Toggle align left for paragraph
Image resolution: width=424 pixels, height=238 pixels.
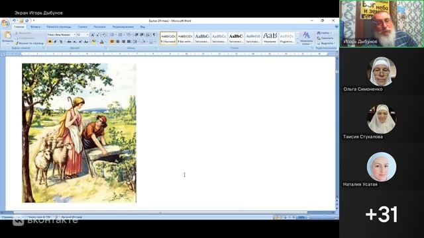[x=112, y=42]
